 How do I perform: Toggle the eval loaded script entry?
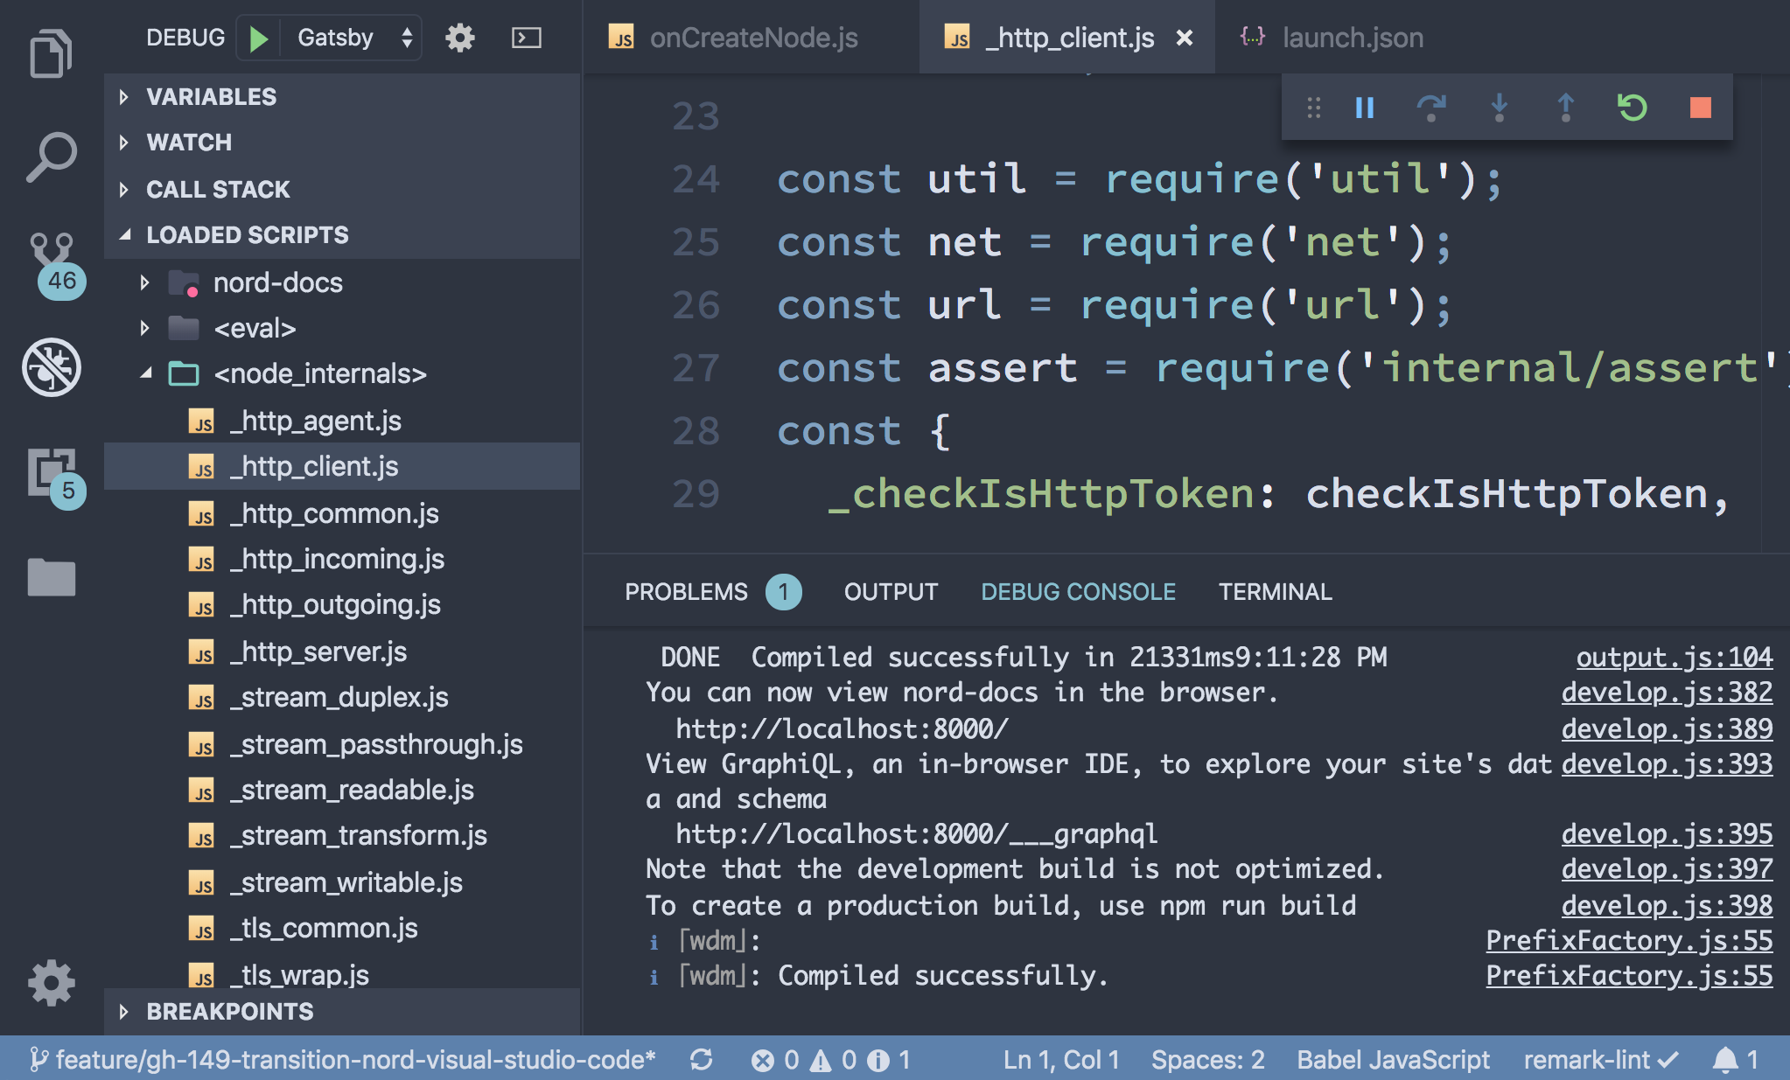[x=146, y=327]
